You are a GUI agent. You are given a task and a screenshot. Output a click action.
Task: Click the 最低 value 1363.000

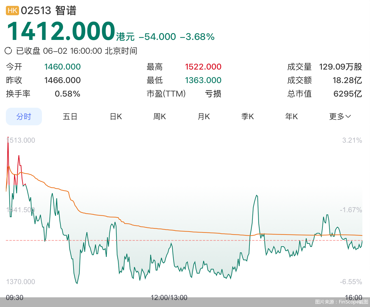pyautogui.click(x=203, y=80)
